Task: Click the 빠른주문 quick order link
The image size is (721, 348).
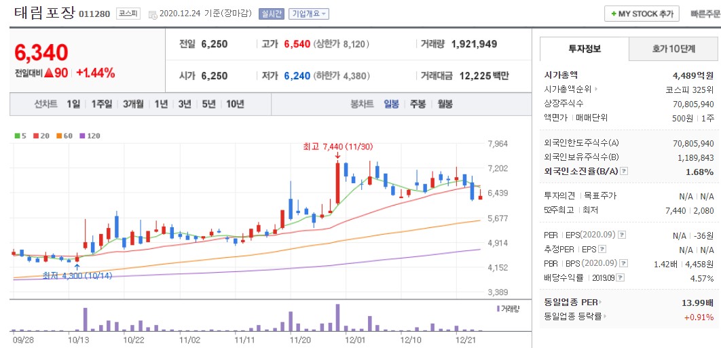Action: click(x=705, y=14)
